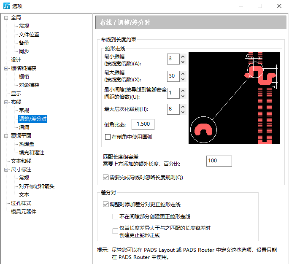This screenshot has width=289, height=264.
Task: Increase 最大振幅 with the up arrow
Action: pyautogui.click(x=183, y=74)
